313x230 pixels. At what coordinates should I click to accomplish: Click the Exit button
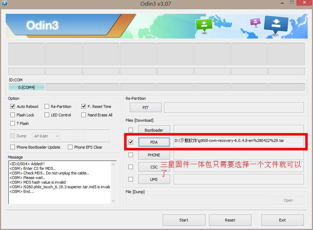point(282,220)
